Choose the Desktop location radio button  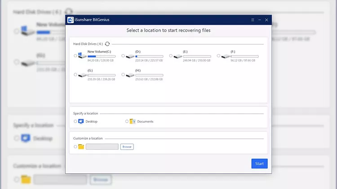pyautogui.click(x=75, y=121)
